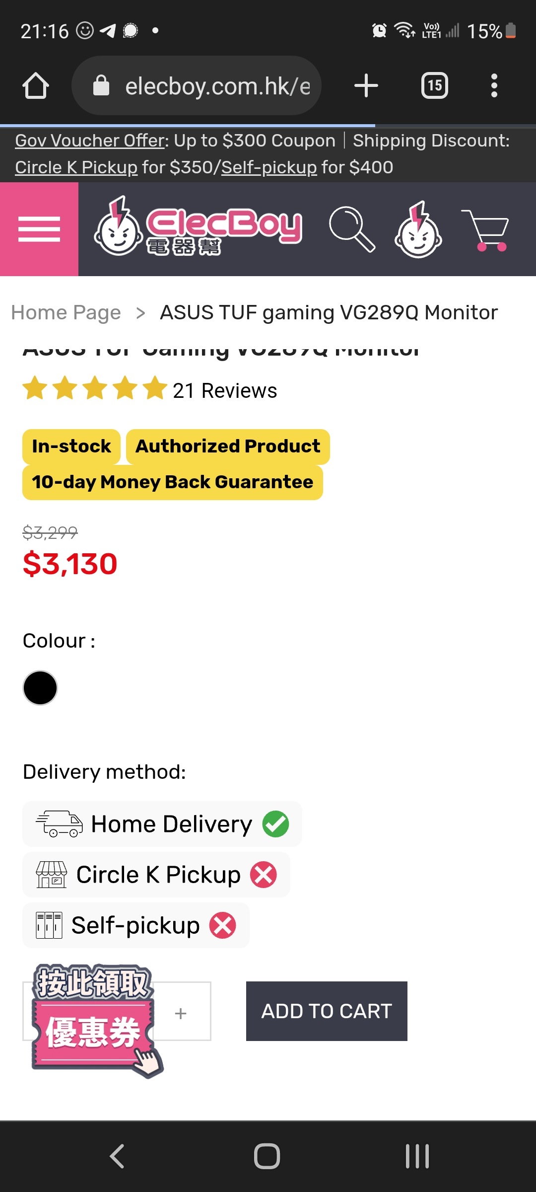Open the ElecBoy account mascot icon
The image size is (536, 1192).
coord(418,229)
